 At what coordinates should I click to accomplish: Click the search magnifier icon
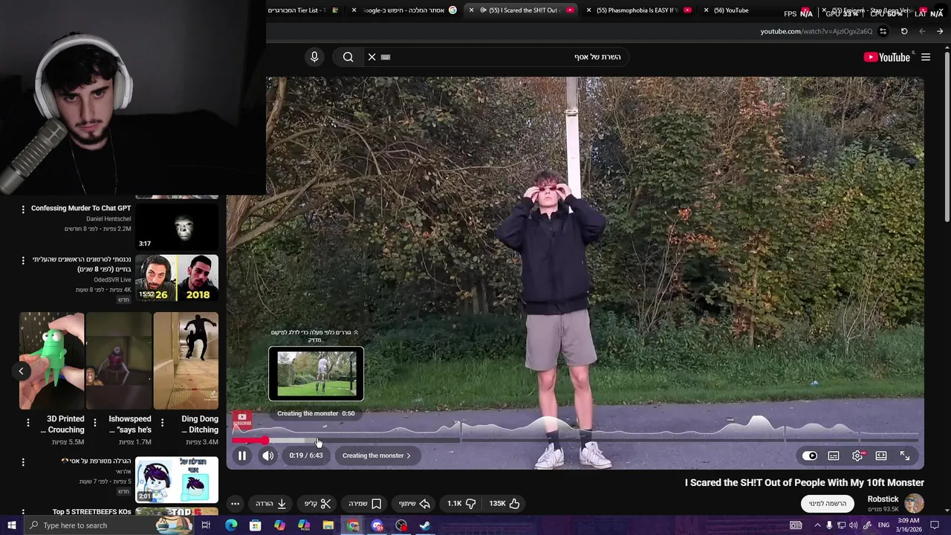pos(348,57)
